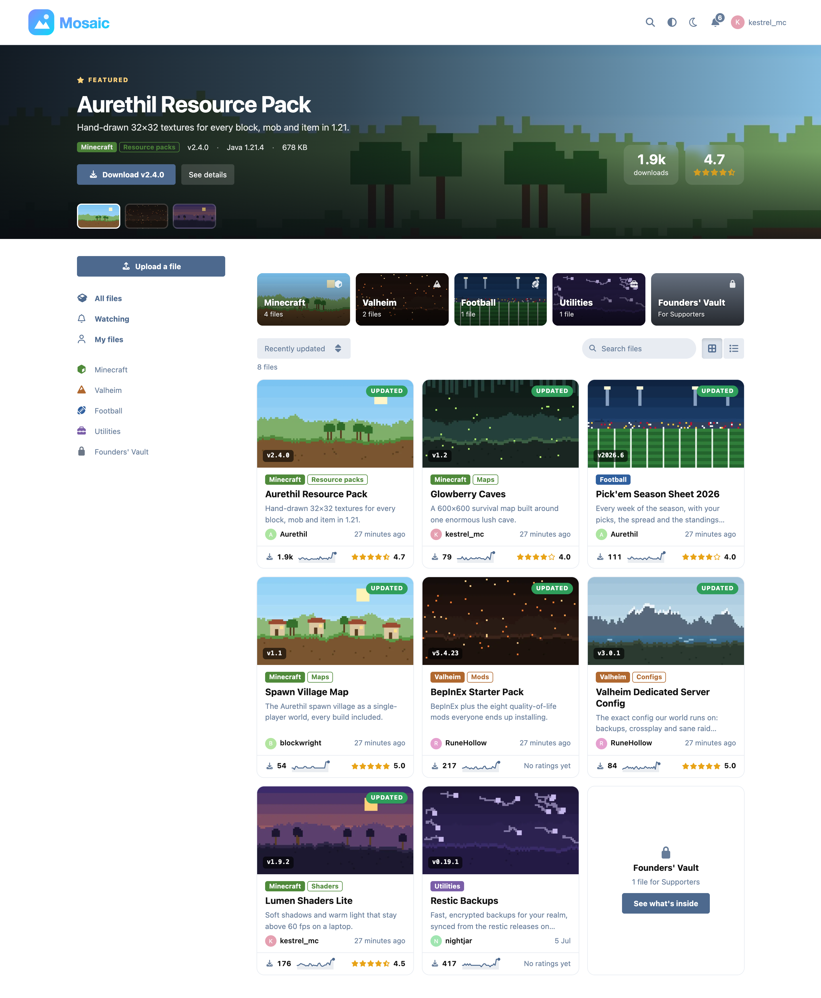Viewport: 821px width, 998px height.
Task: Open the Valheim 2 files category tile
Action: [x=402, y=299]
